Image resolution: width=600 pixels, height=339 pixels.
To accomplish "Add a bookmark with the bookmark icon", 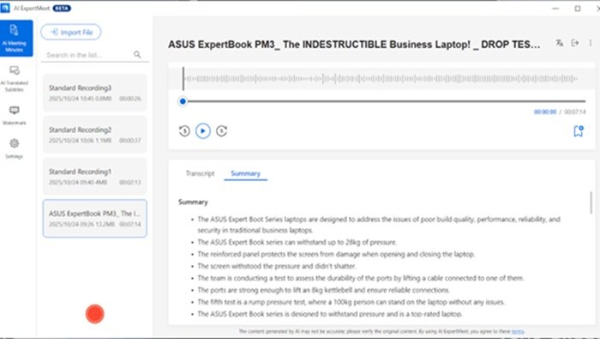I will pyautogui.click(x=579, y=131).
